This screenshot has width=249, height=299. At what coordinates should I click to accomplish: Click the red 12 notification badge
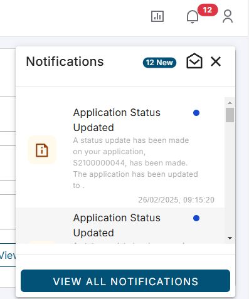click(208, 10)
